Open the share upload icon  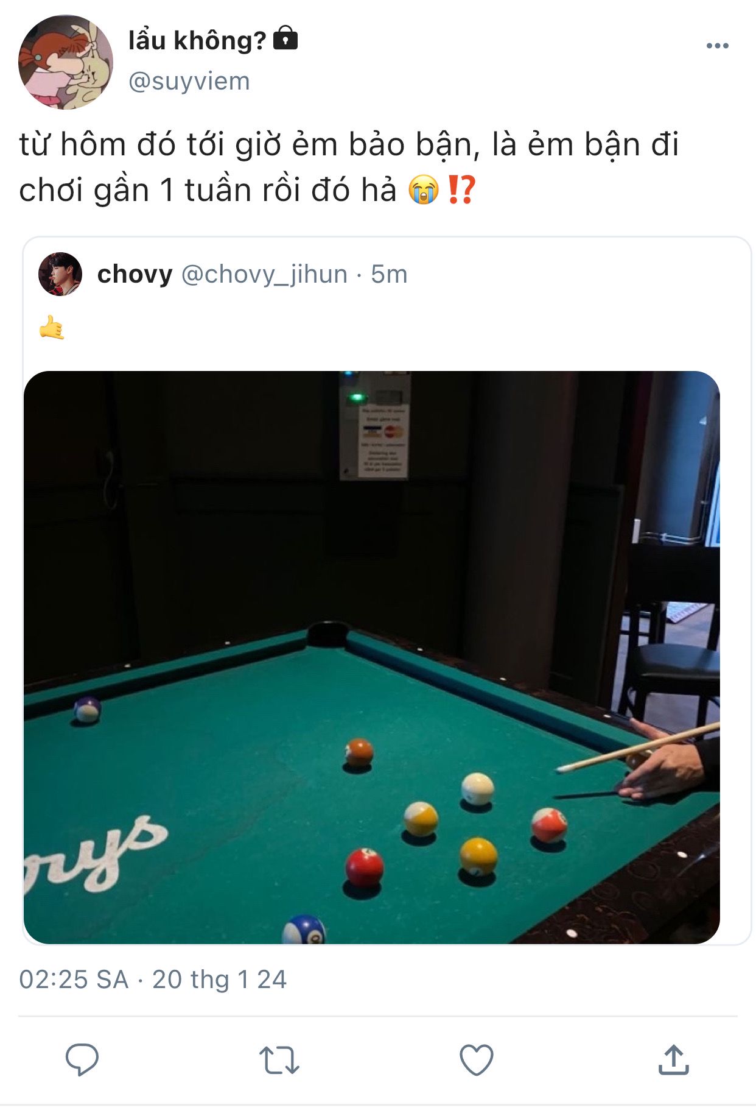(673, 1059)
